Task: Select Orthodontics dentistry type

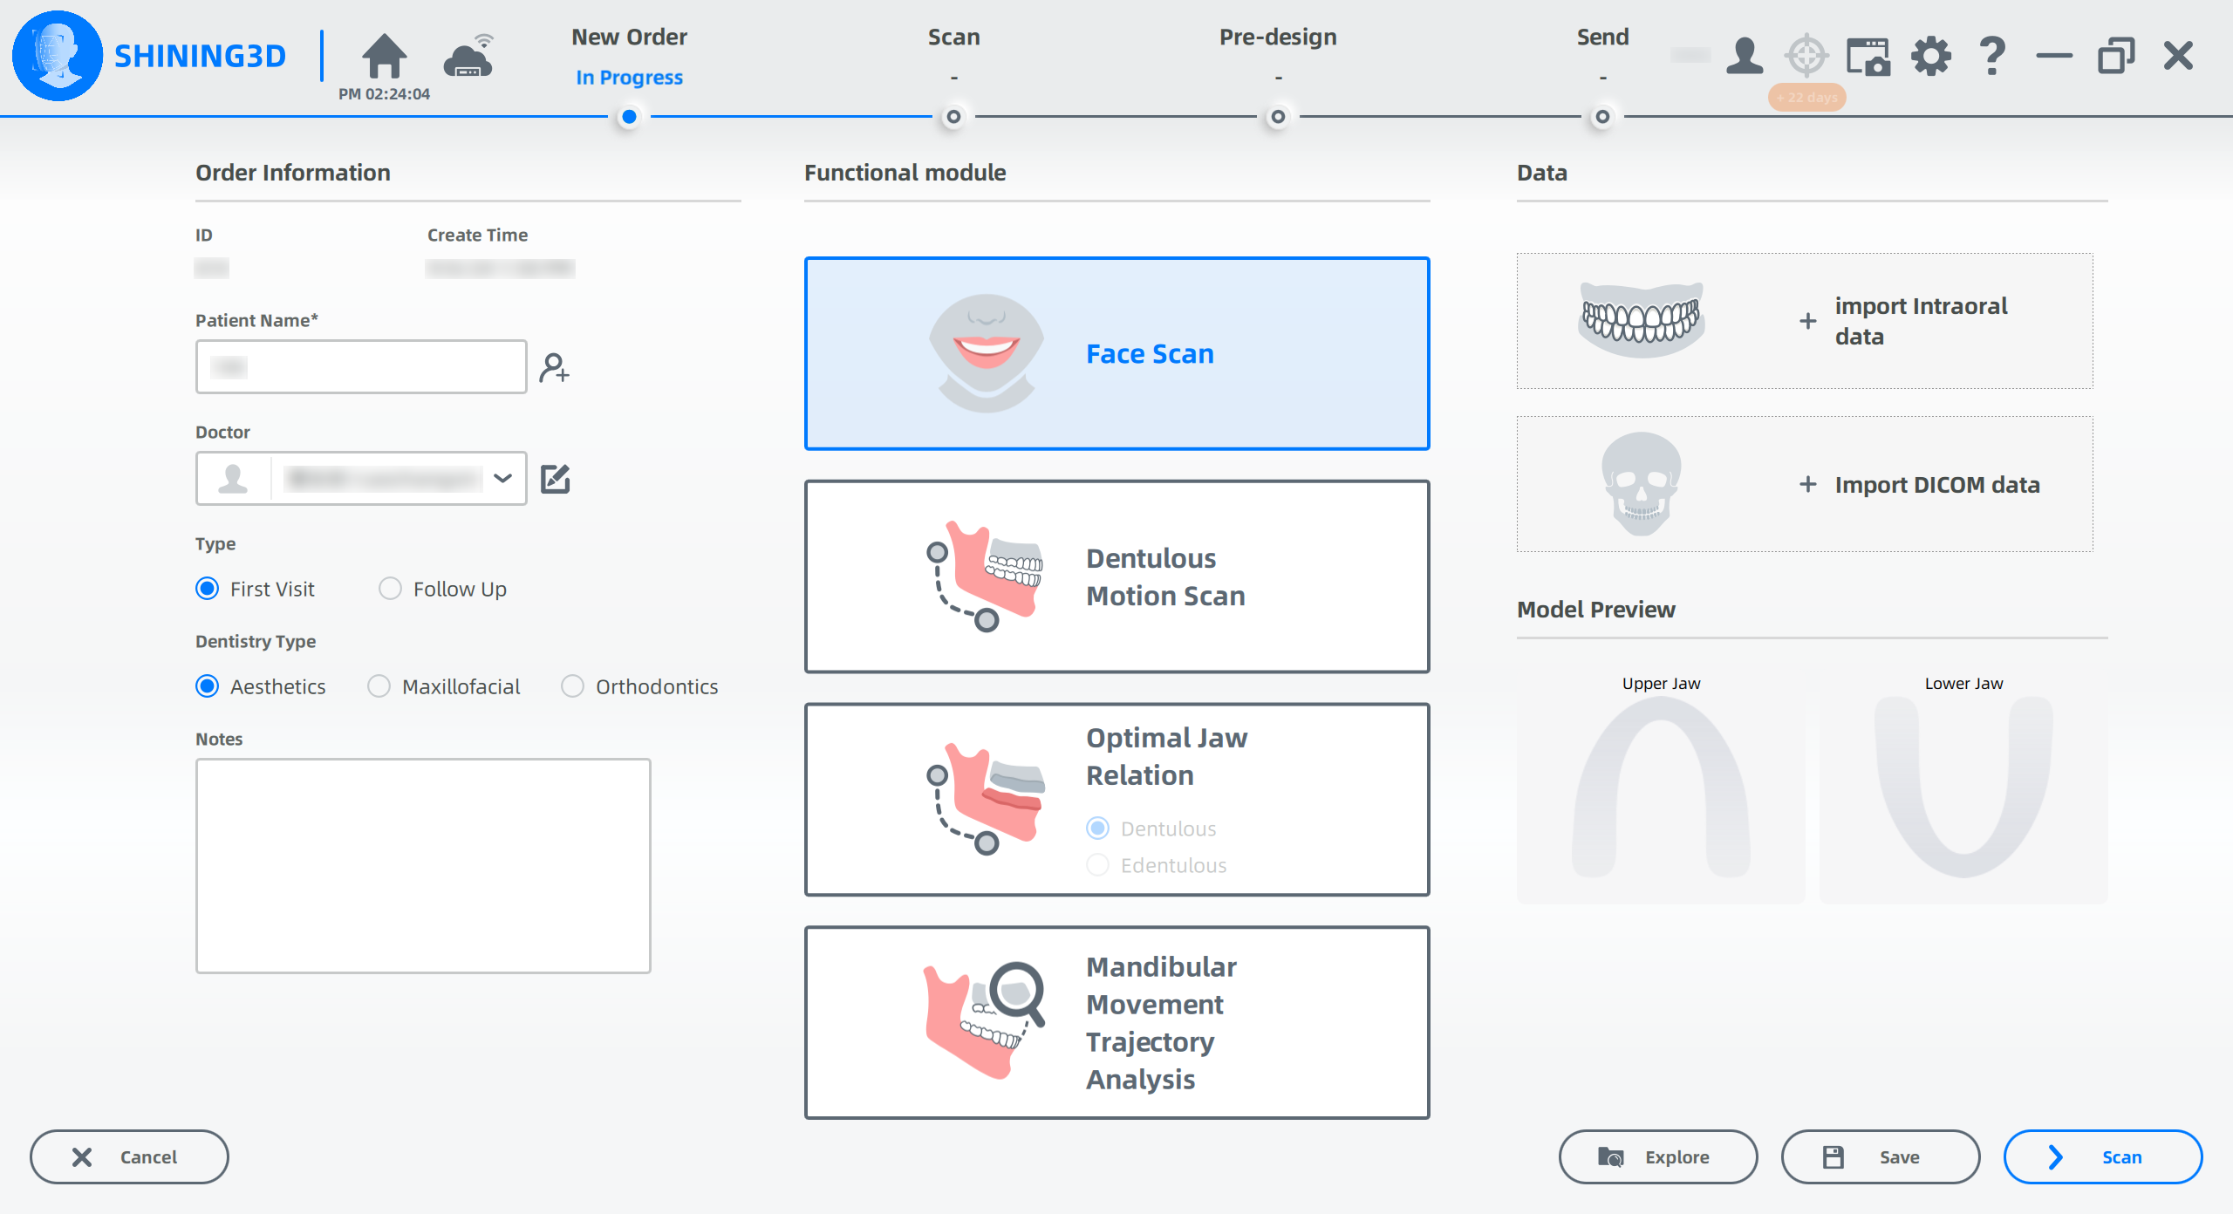Action: click(572, 686)
